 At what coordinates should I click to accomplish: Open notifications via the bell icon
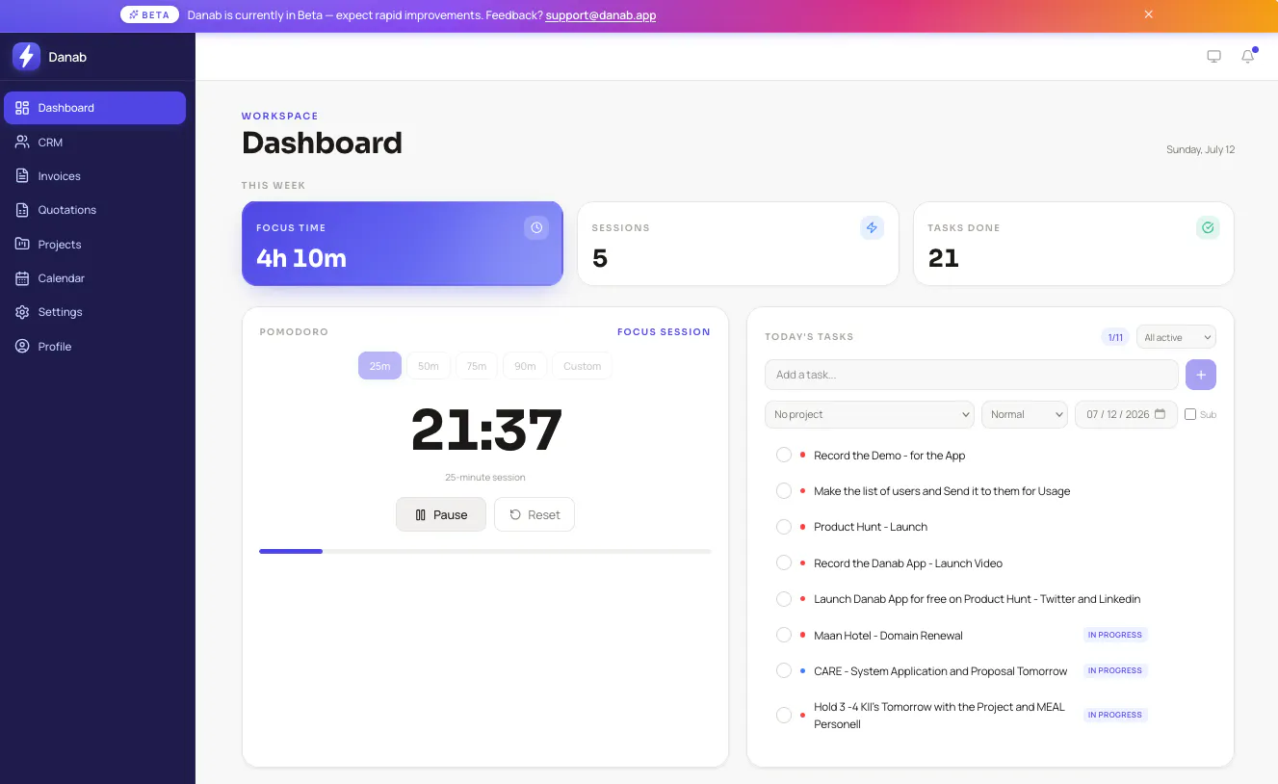[x=1248, y=57]
